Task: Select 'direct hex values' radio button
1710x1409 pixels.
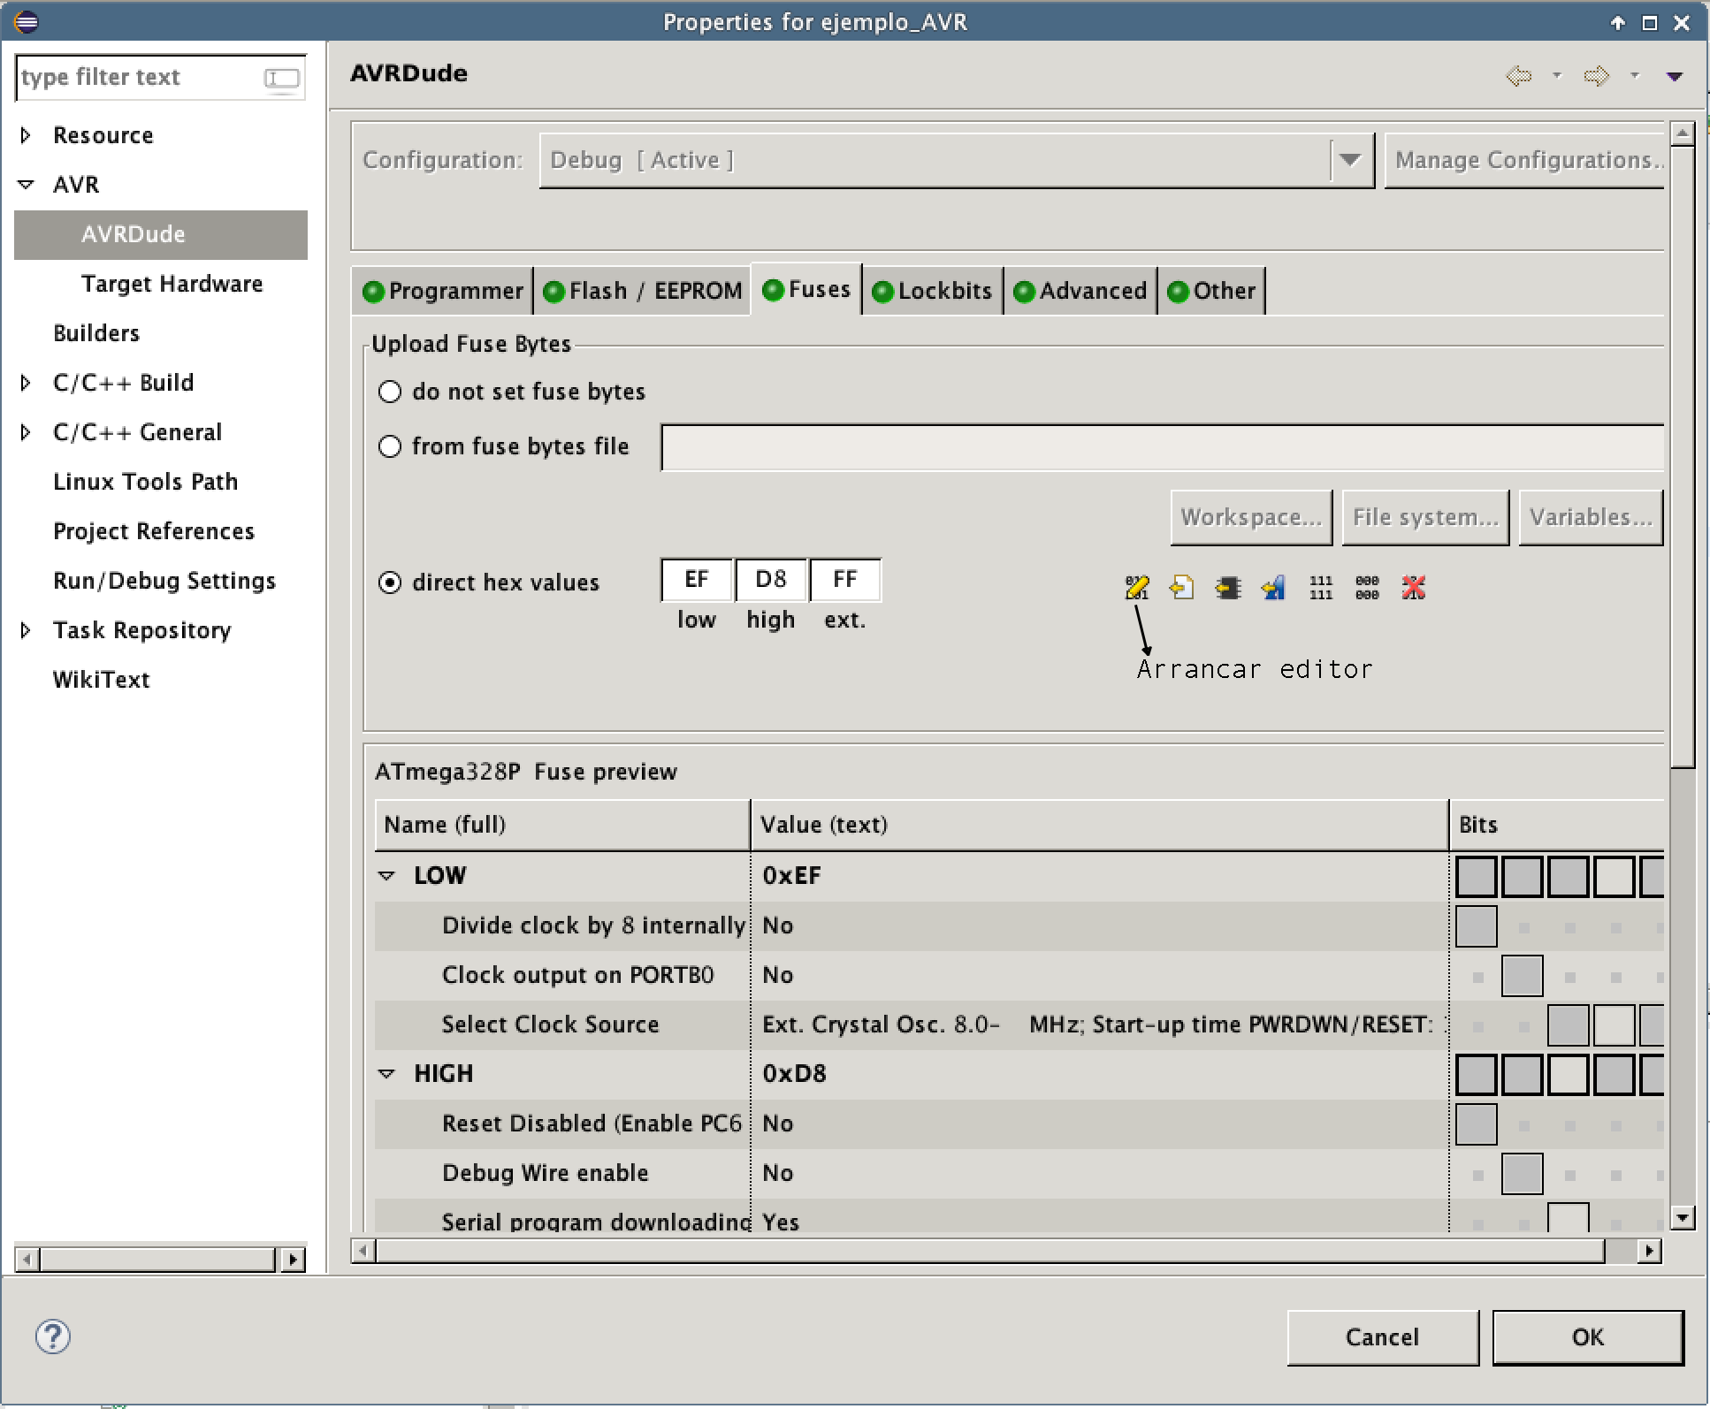Action: click(390, 583)
